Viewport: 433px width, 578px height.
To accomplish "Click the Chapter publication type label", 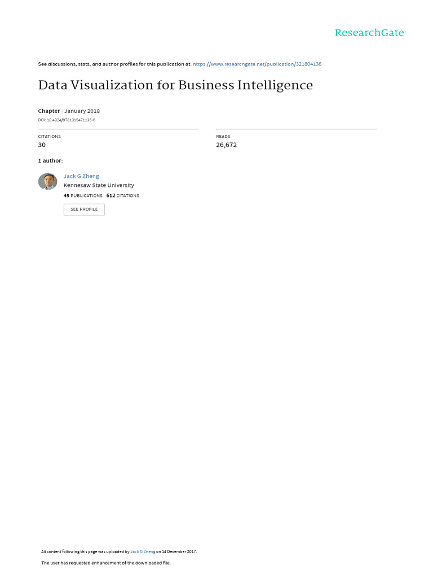I will [x=49, y=111].
